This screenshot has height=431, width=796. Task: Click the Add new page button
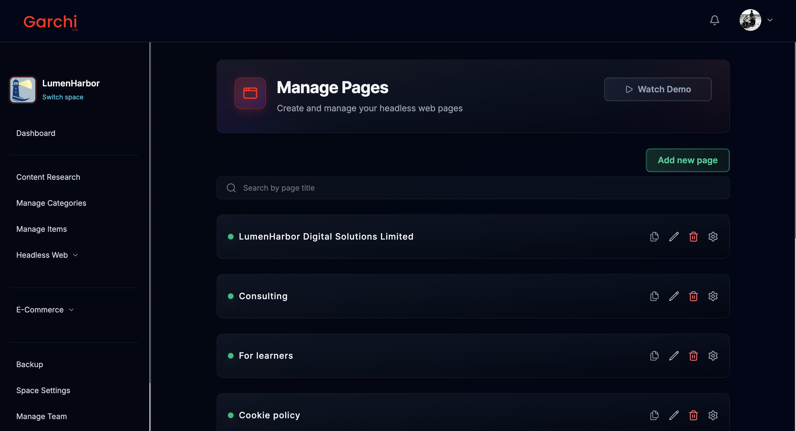click(x=687, y=160)
